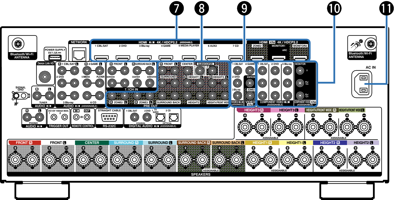The width and height of the screenshot is (394, 200).
Task: Click the HDMI MONITOR1 ARC output port
Action: (x=278, y=57)
